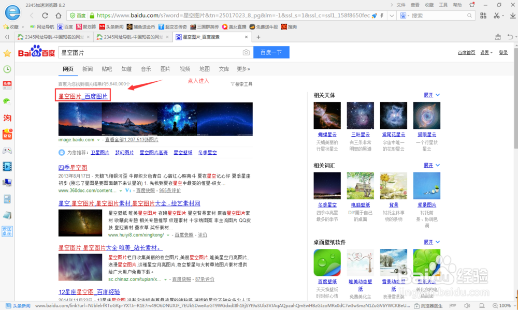Click the 梦幻图片 recommended link
518x310 pixels.
click(x=124, y=153)
